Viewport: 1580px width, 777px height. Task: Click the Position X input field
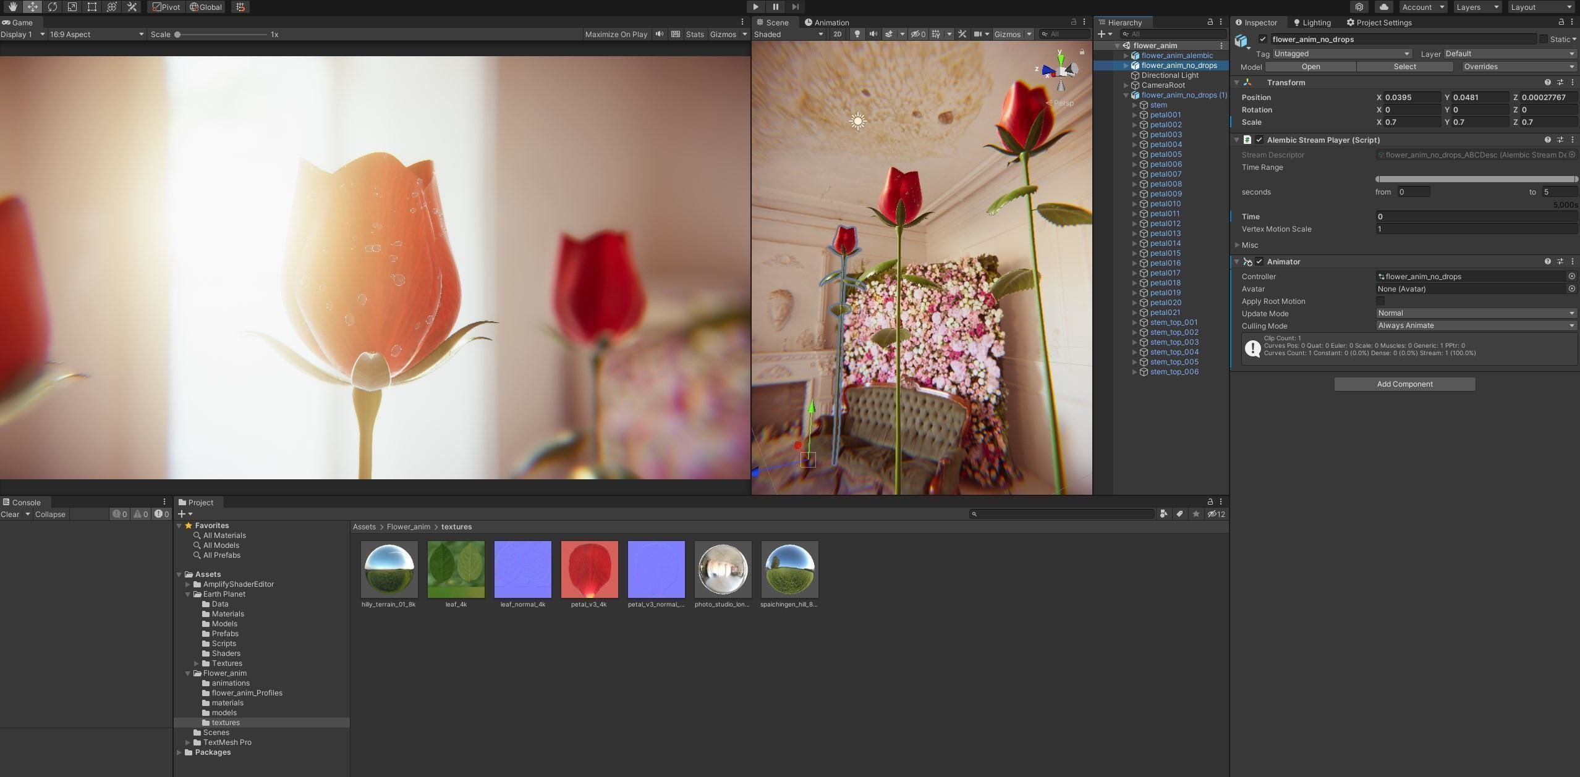[1412, 98]
